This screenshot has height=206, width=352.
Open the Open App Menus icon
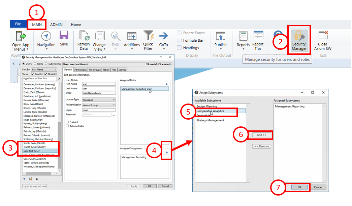21,36
